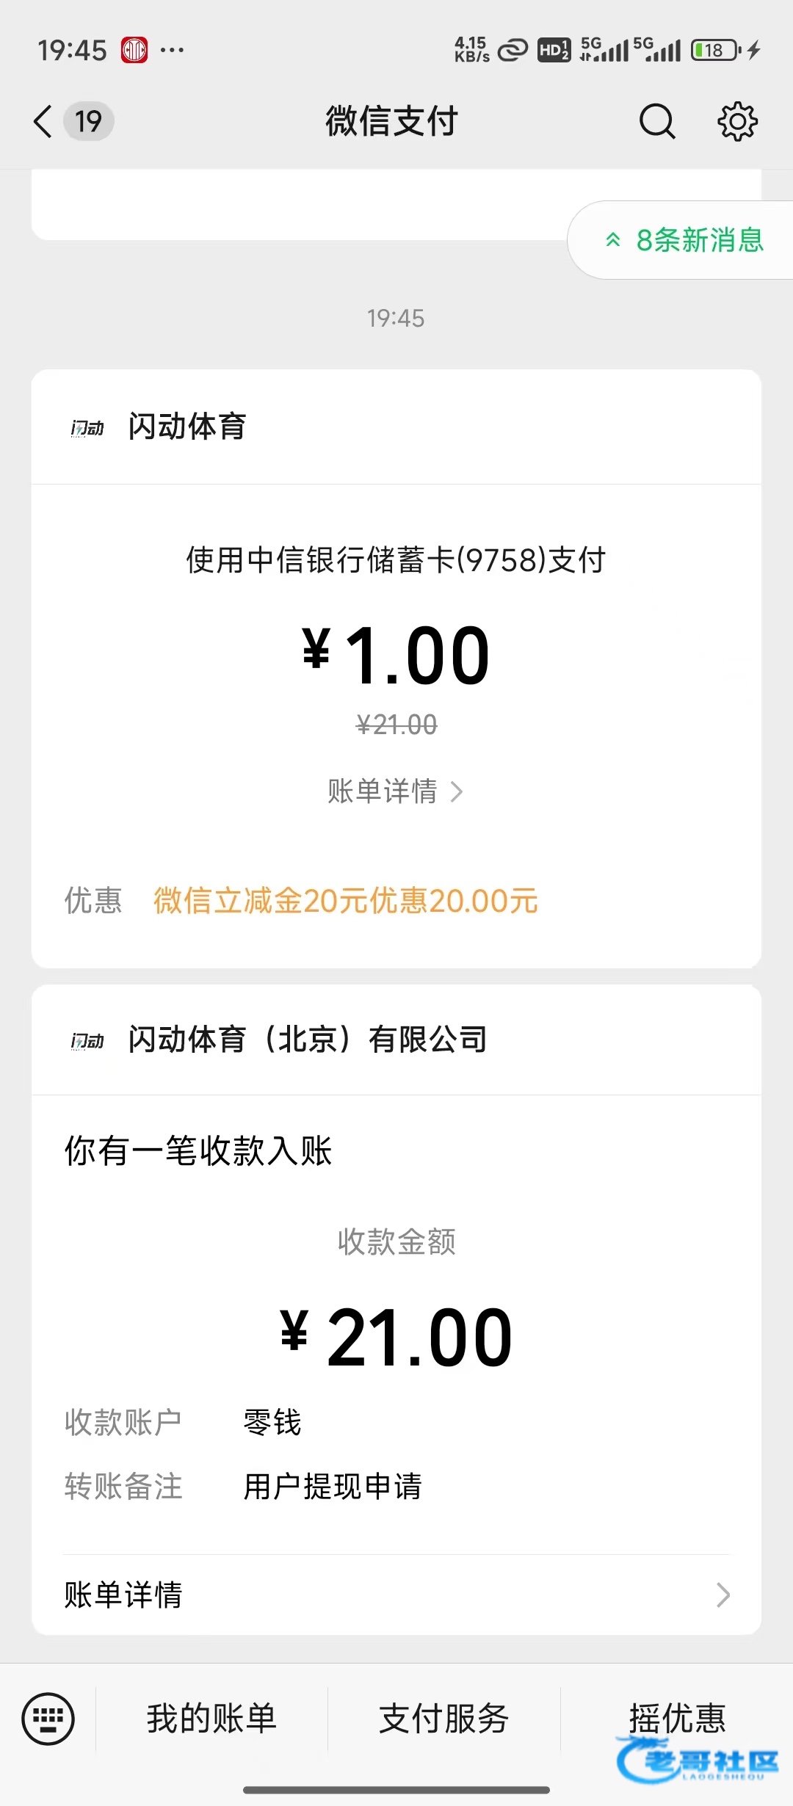
Task: Open WeChat Pay settings gear
Action: click(737, 121)
